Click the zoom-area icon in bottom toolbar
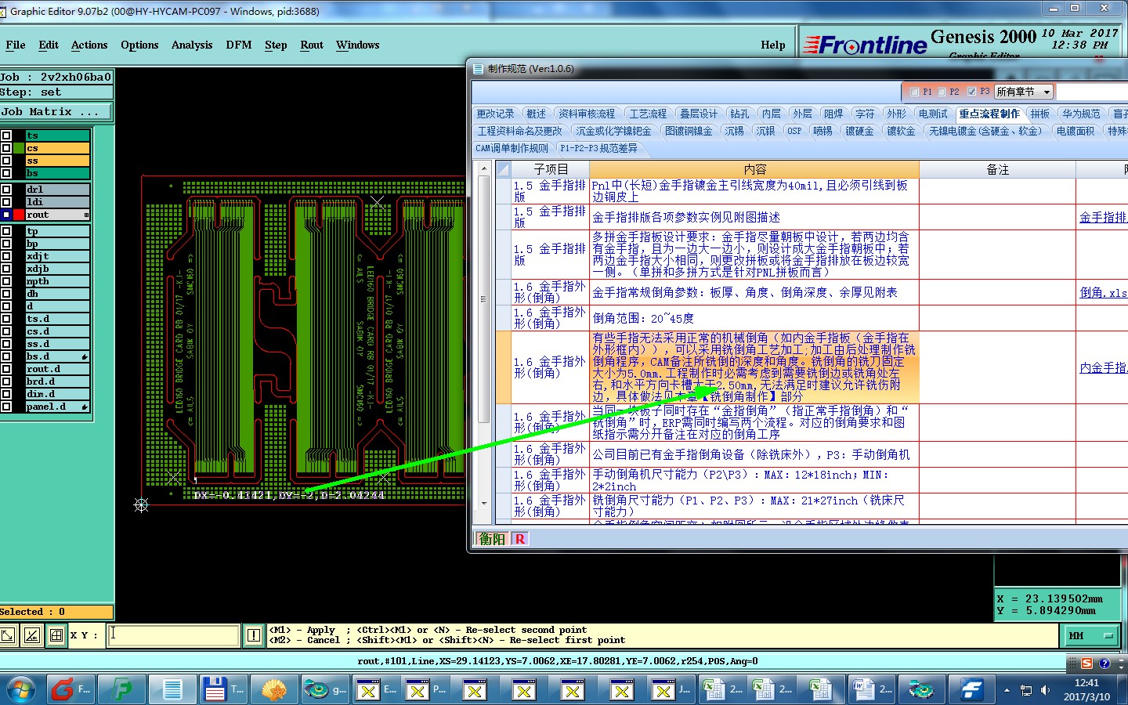This screenshot has width=1128, height=705. (x=8, y=635)
